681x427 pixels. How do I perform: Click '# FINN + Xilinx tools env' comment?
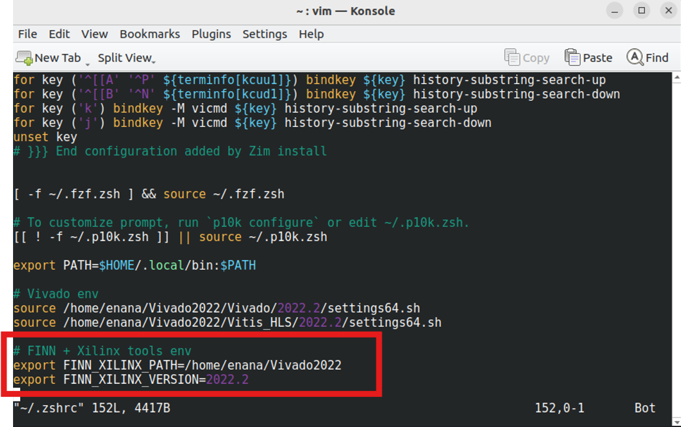(103, 351)
